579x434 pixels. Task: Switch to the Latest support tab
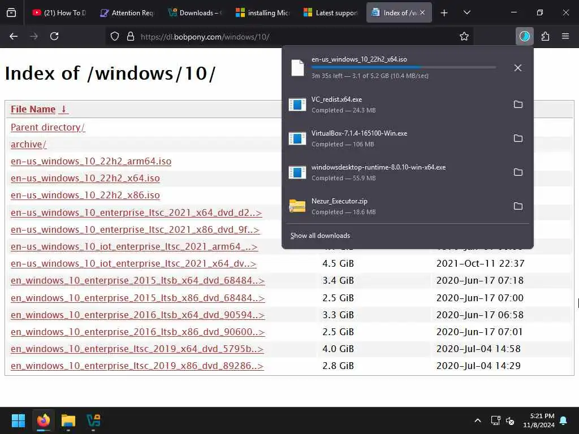click(x=330, y=13)
